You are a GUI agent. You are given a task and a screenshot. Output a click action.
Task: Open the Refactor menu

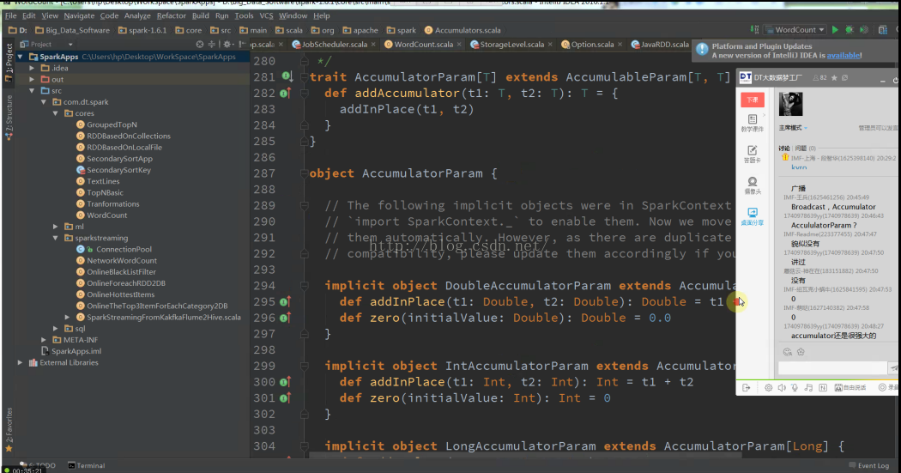pyautogui.click(x=171, y=15)
